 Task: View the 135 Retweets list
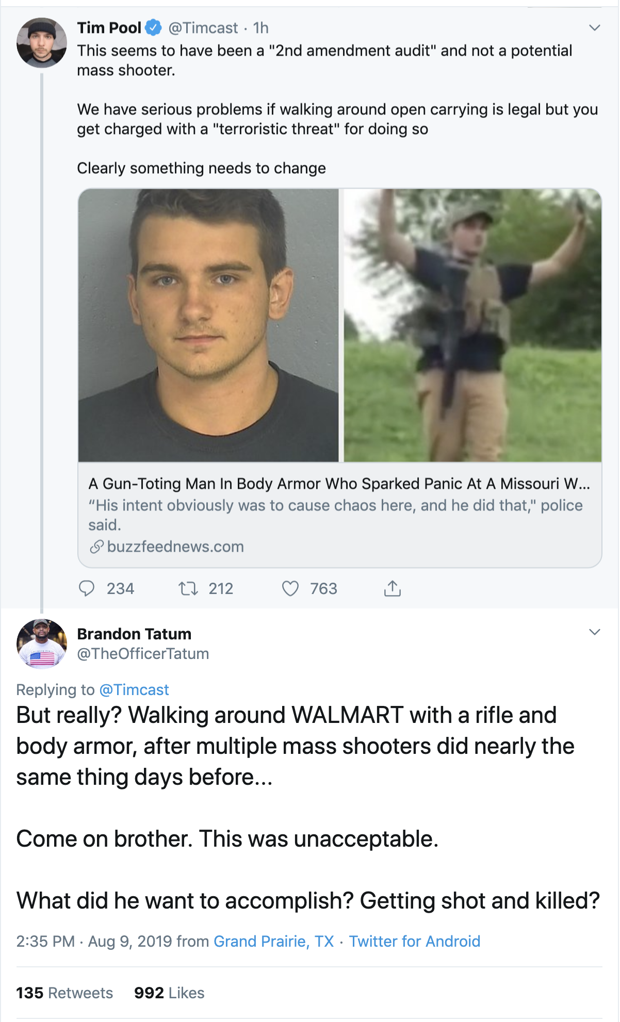click(x=64, y=993)
